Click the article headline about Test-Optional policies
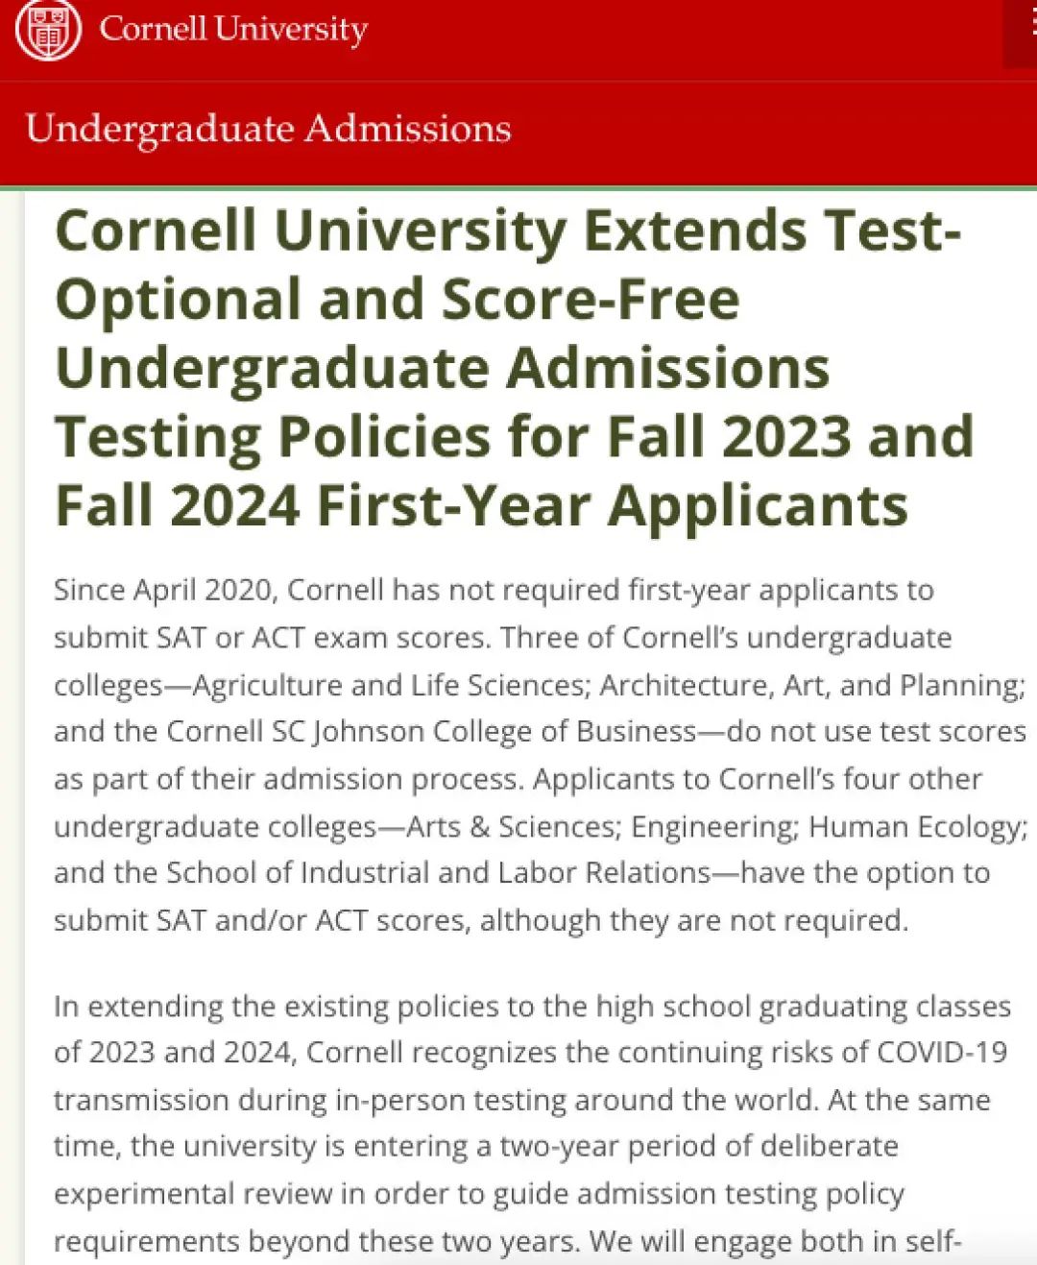 [x=515, y=368]
